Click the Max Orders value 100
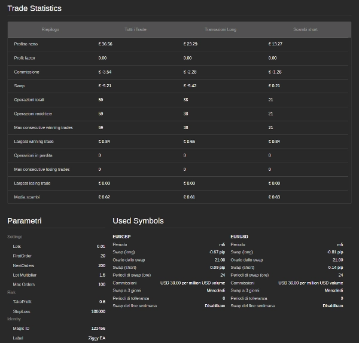The image size is (359, 343). tap(102, 284)
